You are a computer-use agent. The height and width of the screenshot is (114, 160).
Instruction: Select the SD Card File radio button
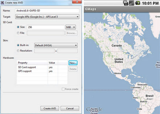point(18,33)
